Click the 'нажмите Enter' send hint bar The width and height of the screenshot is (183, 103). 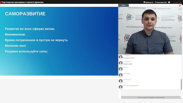(x=151, y=97)
